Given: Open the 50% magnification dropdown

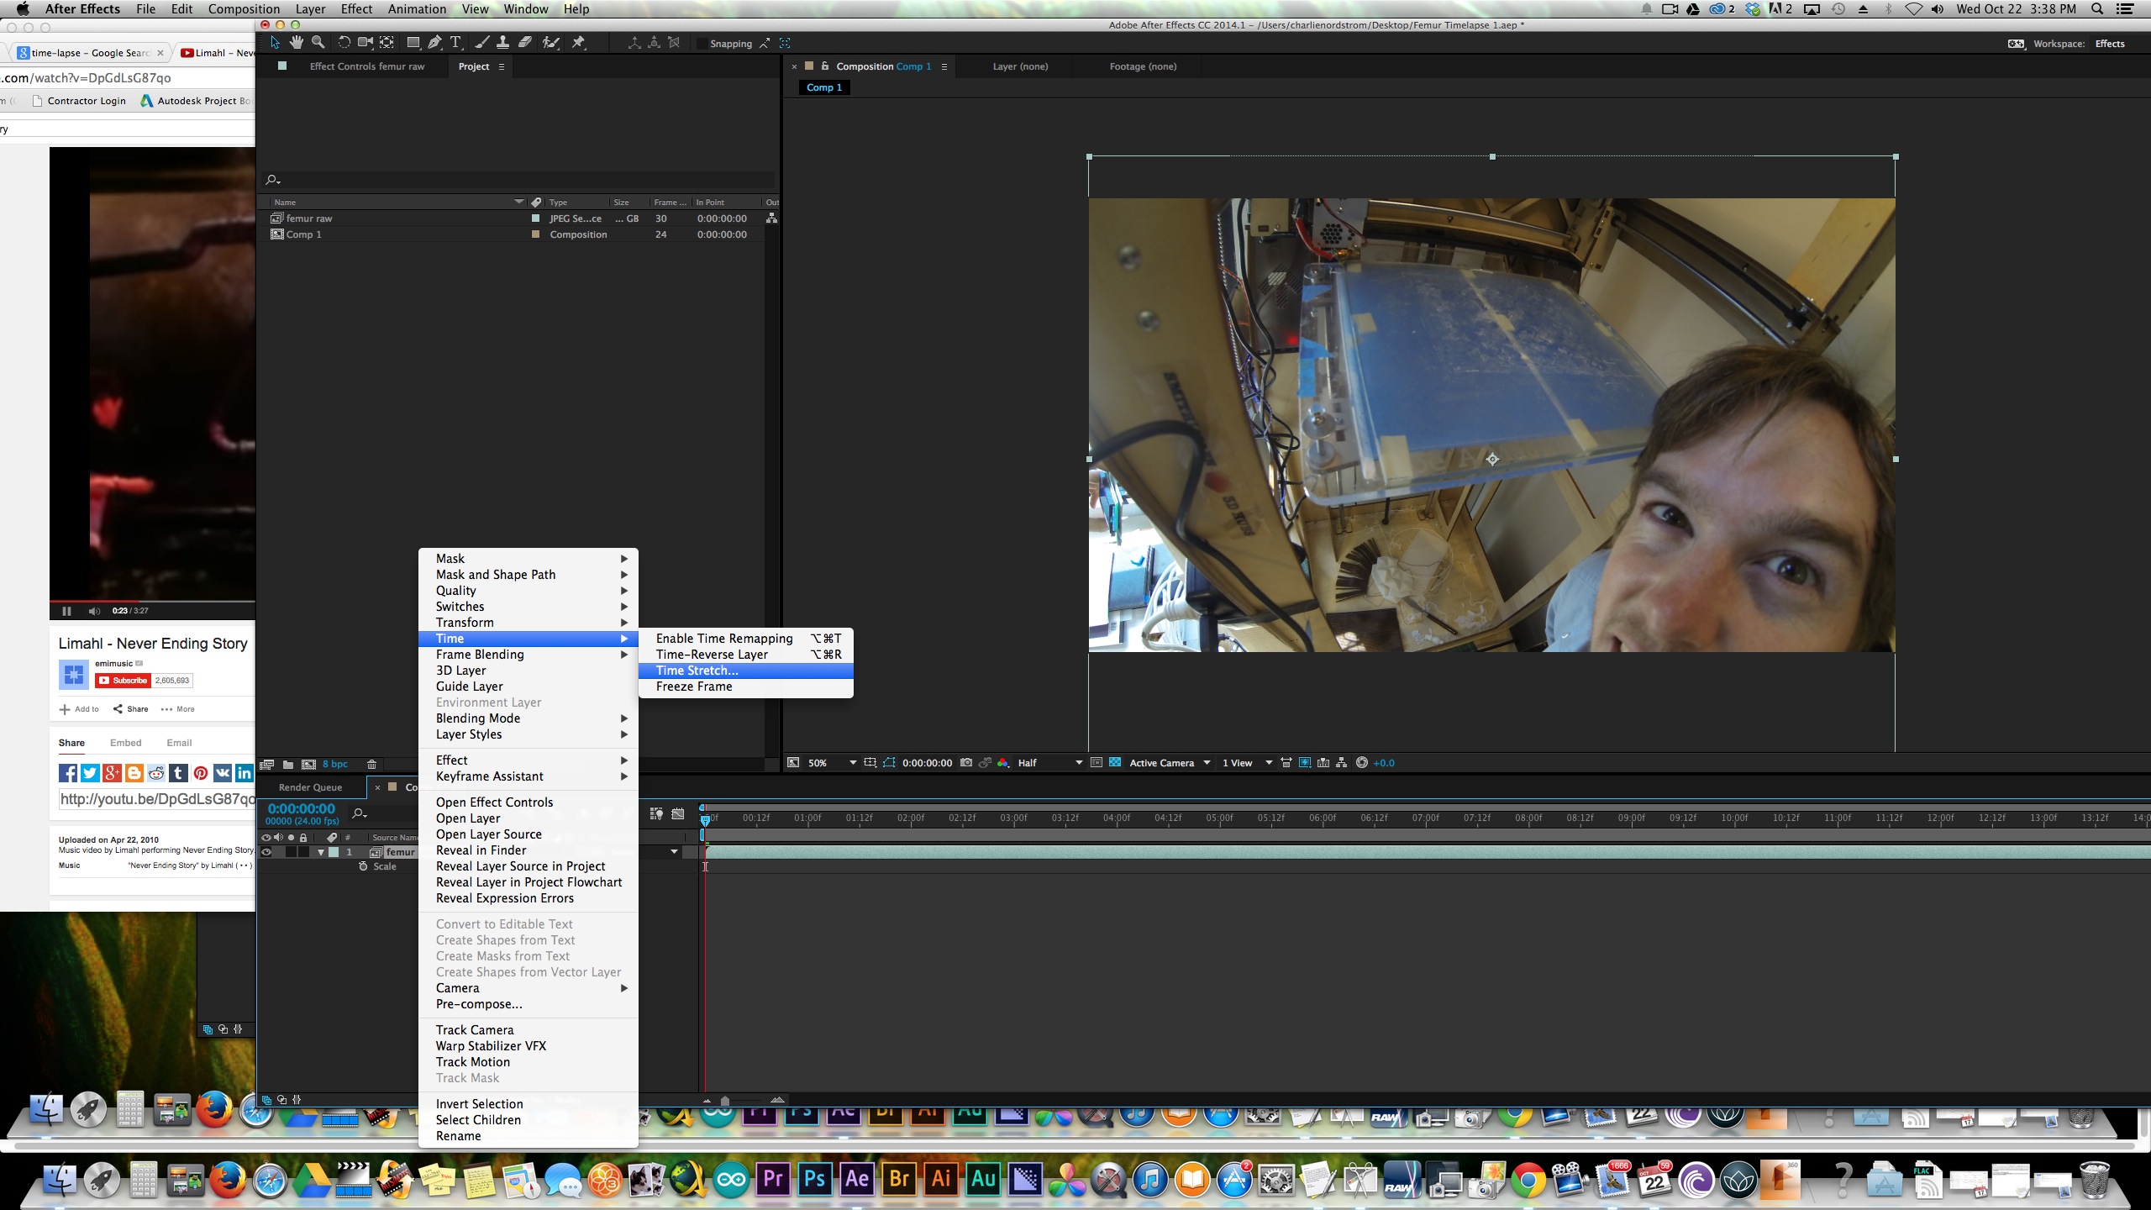Looking at the screenshot, I should click(x=833, y=763).
